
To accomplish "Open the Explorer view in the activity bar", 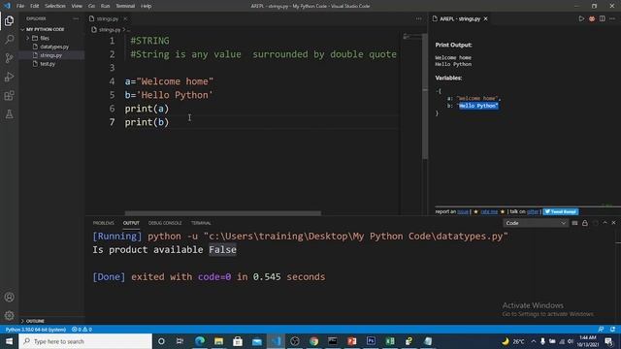I will 9,20.
